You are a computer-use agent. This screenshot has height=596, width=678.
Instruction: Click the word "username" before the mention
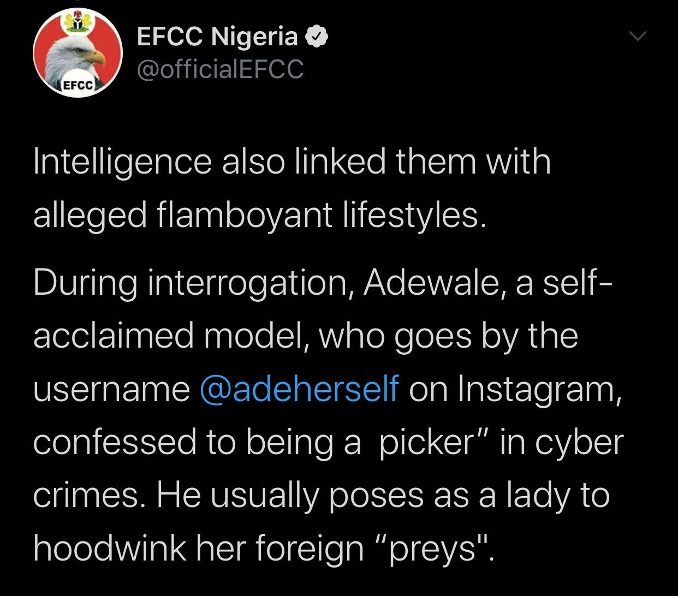111,389
